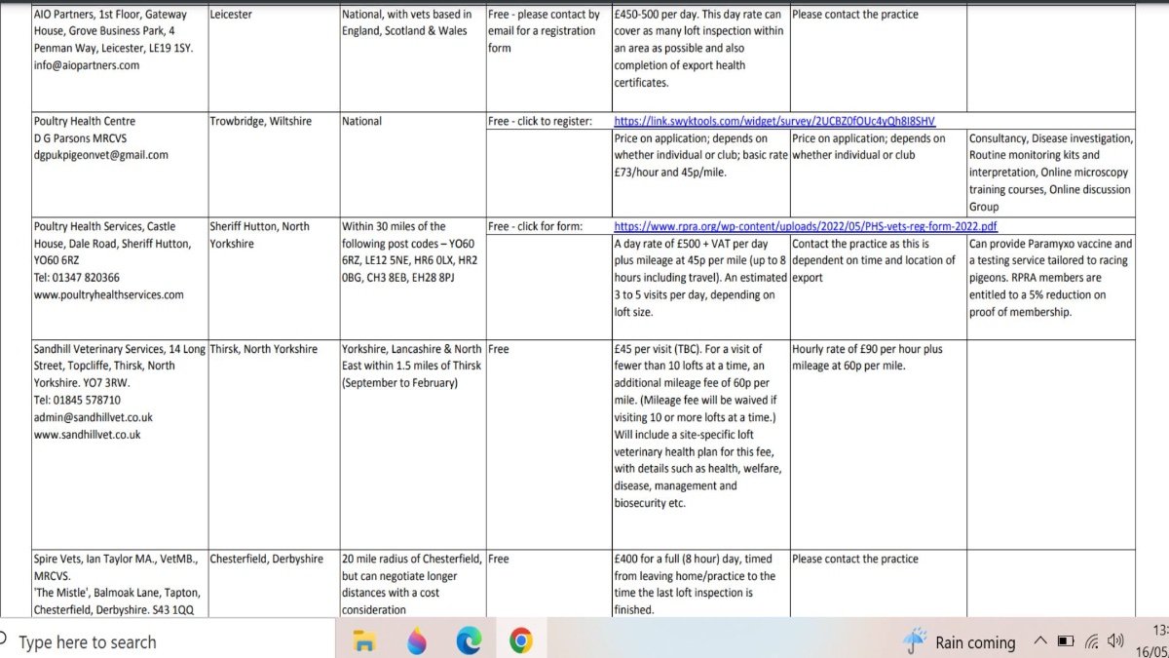Click the volume speaker icon

pos(1116,641)
